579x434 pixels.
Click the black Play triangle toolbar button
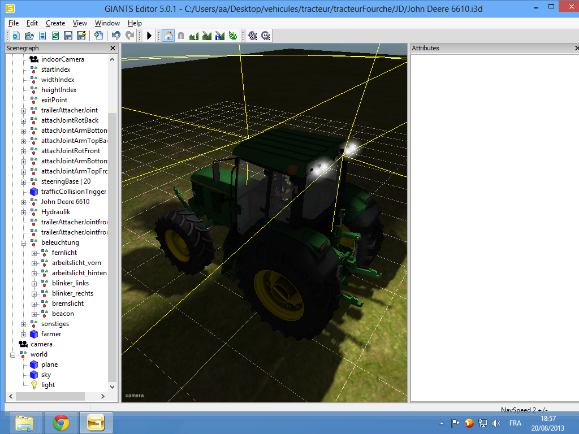tap(149, 36)
